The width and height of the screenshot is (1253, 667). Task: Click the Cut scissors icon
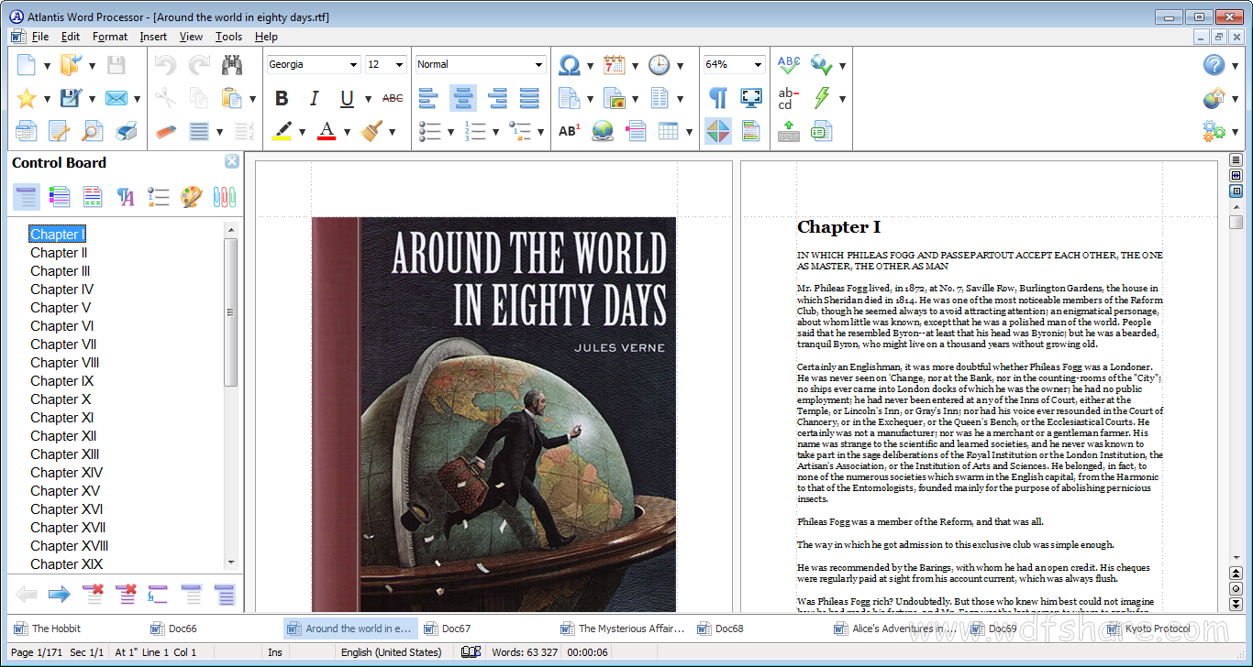[165, 98]
